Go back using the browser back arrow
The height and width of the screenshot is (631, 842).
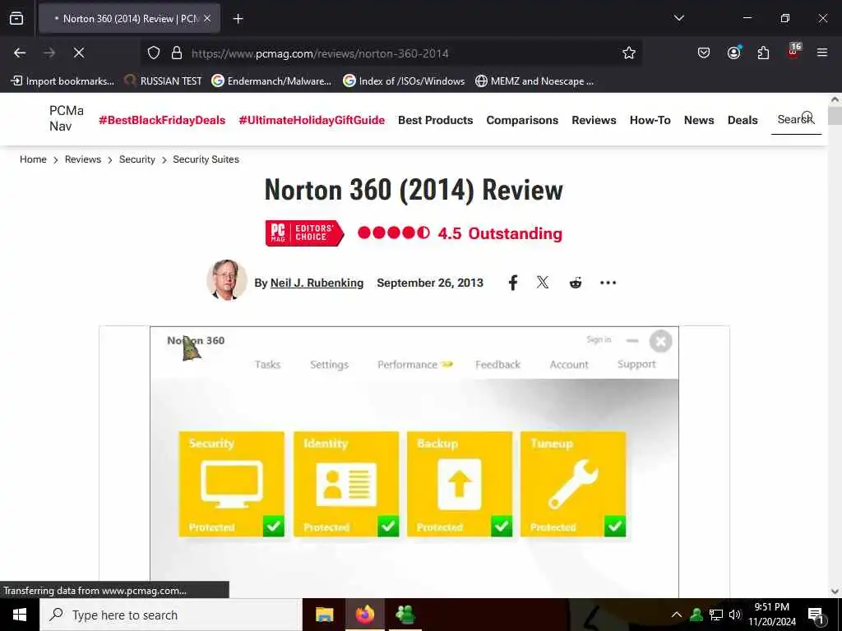point(20,53)
